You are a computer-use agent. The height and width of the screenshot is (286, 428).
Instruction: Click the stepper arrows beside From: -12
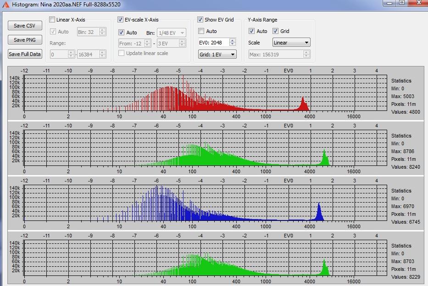147,44
